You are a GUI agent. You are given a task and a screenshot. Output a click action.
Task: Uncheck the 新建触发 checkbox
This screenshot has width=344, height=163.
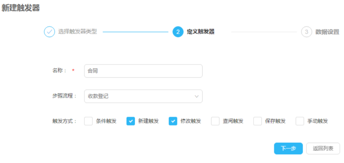point(131,121)
